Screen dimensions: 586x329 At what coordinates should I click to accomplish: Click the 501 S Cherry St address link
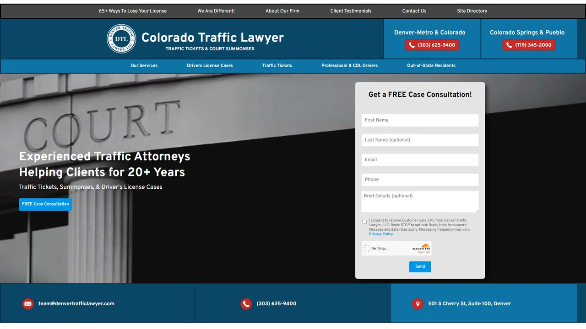(x=470, y=304)
